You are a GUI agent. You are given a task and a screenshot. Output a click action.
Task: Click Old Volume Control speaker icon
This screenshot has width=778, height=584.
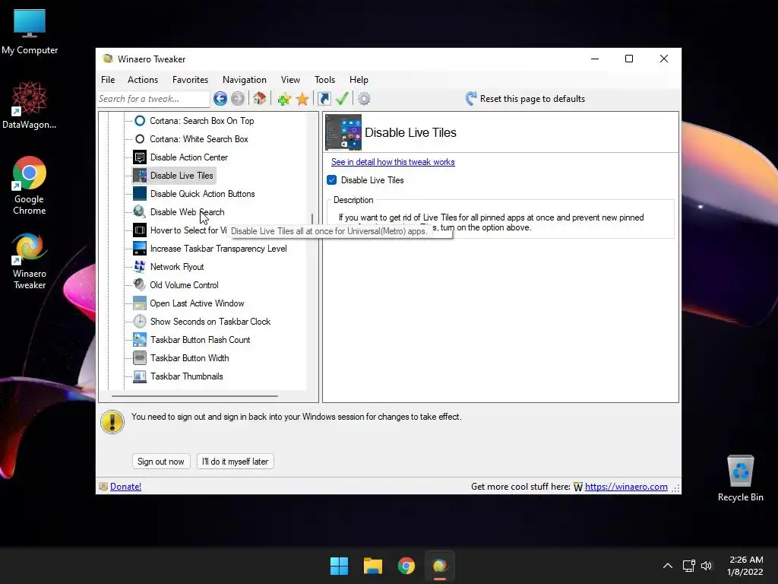point(140,285)
